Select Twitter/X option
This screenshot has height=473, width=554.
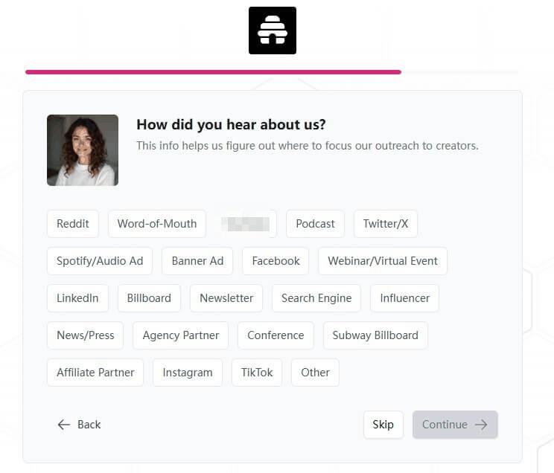point(386,224)
